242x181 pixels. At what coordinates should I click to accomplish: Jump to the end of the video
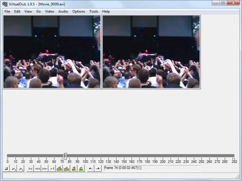click(x=52, y=169)
